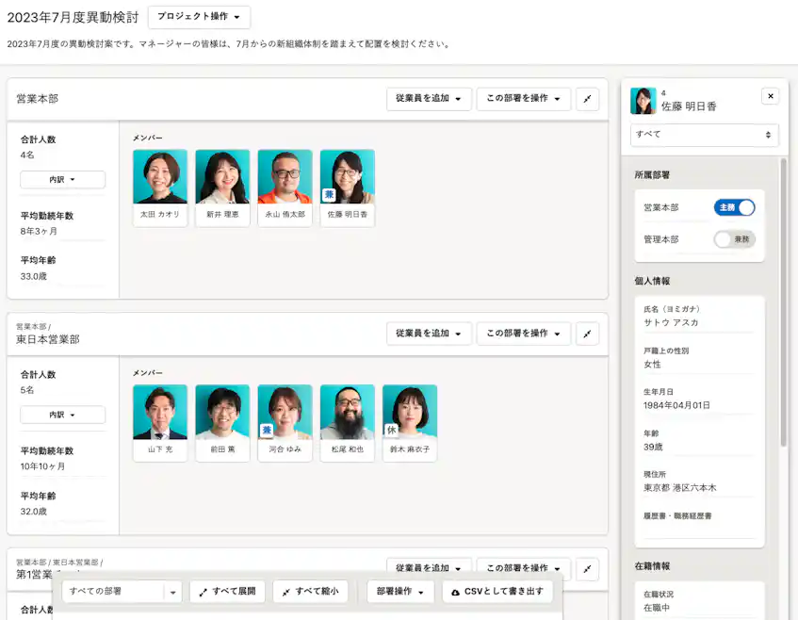
Task: Click the expand arrows icon on 営業本部 card
Action: (587, 99)
